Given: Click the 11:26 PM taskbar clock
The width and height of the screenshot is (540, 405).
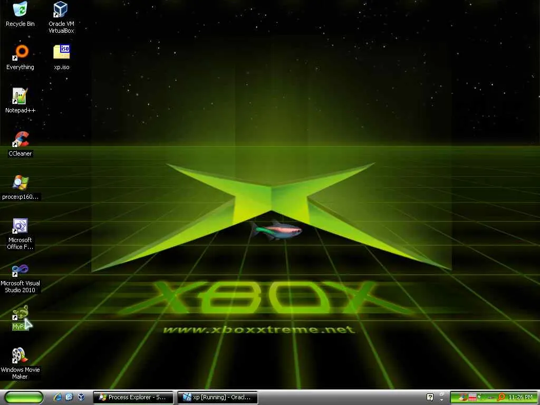Looking at the screenshot, I should click(520, 398).
